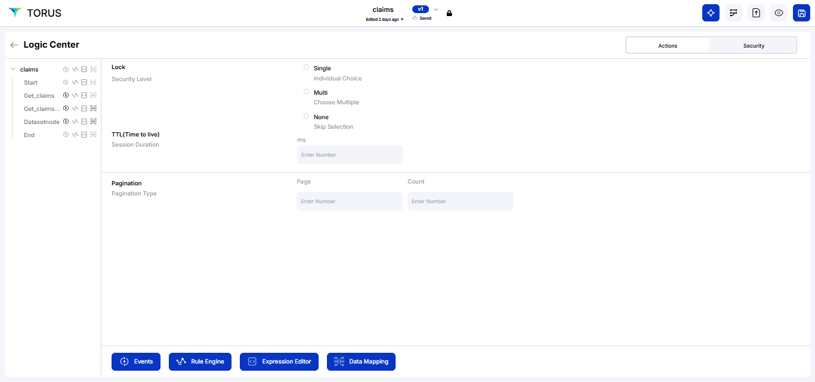Open the v1 version dropdown

click(x=436, y=10)
